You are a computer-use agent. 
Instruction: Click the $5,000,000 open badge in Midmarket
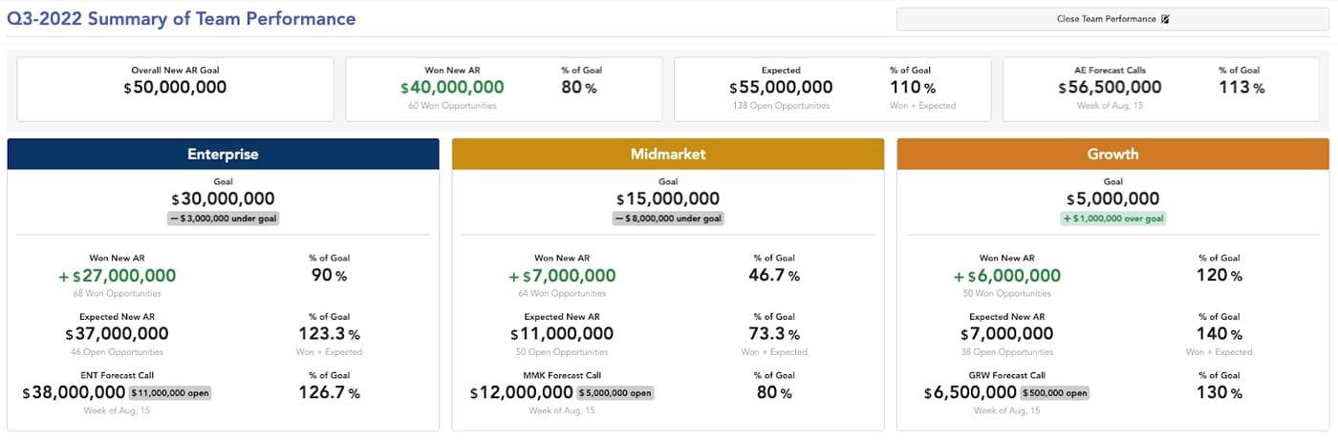615,392
